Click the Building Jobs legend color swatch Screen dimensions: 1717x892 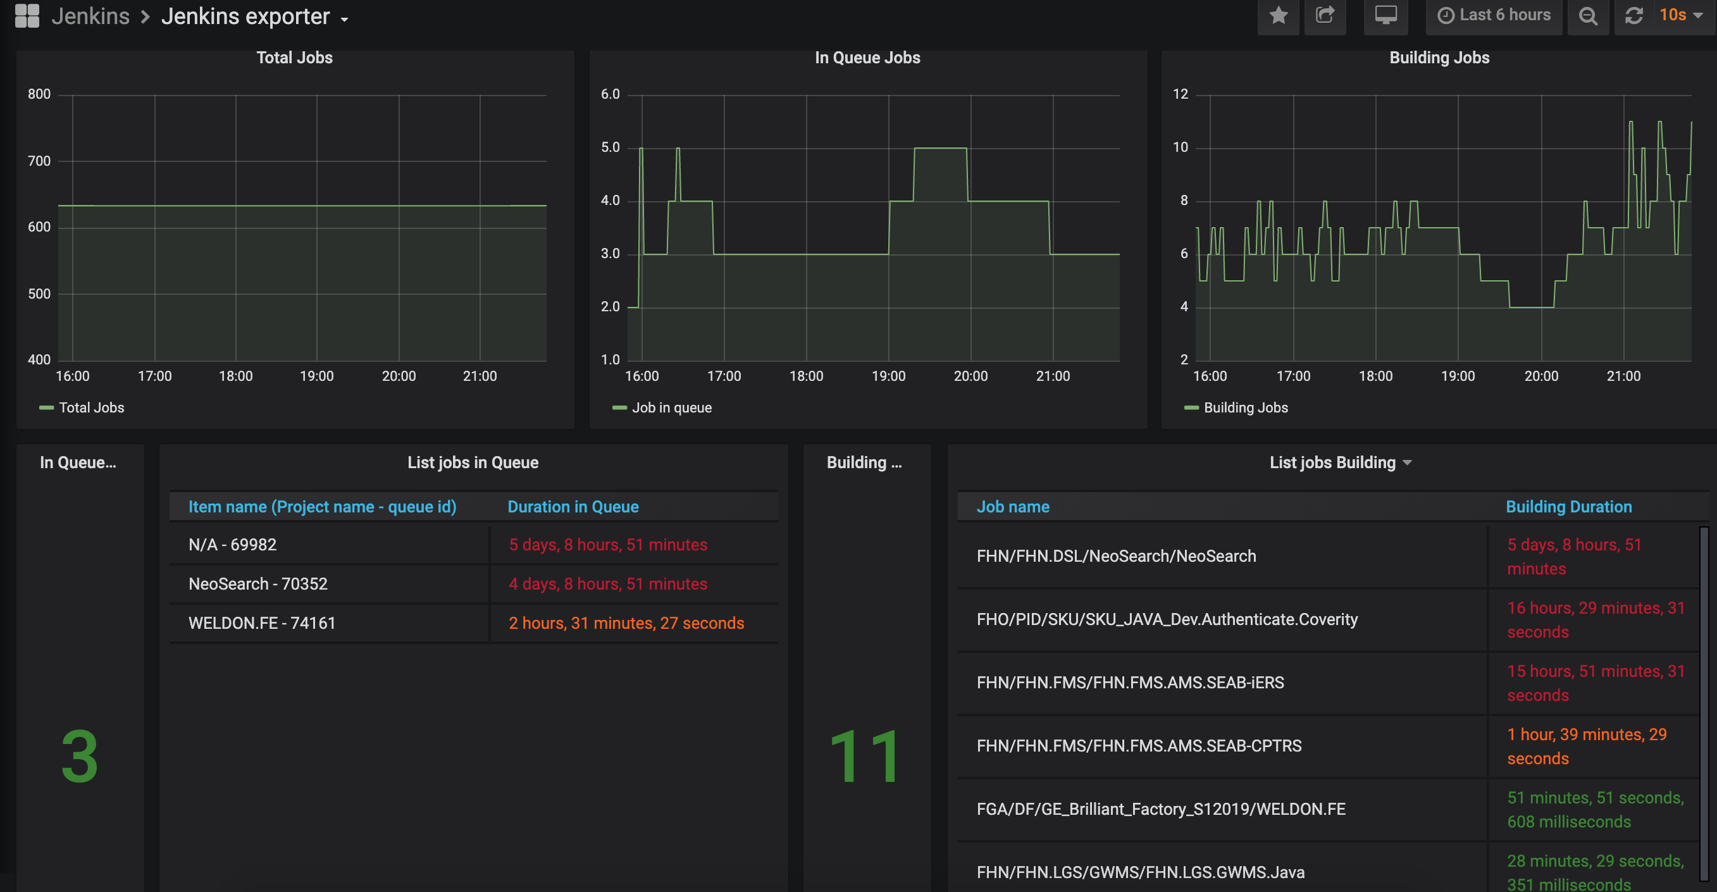click(x=1191, y=408)
